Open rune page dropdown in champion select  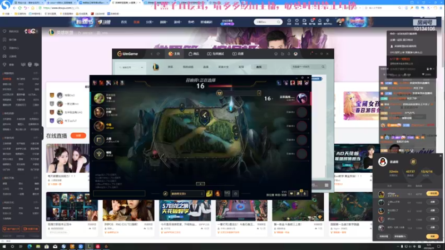187,193
